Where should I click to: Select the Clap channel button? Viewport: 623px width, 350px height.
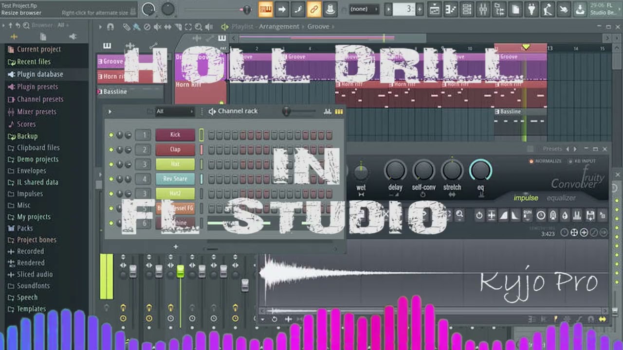coord(175,150)
